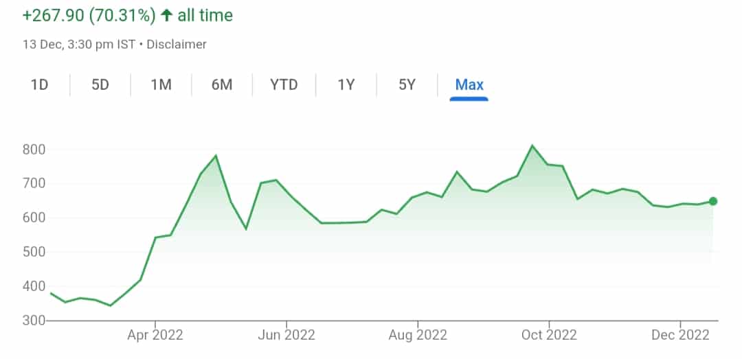Click the Aug 2022 axis label
742x359 pixels.
[x=418, y=335]
